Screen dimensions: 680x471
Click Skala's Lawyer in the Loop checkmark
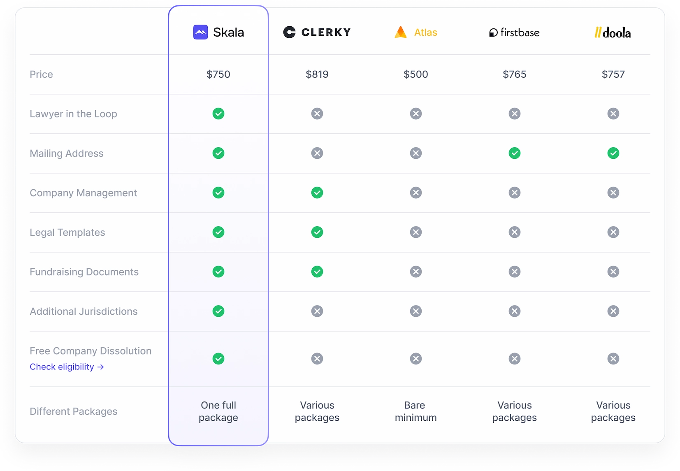click(x=218, y=114)
